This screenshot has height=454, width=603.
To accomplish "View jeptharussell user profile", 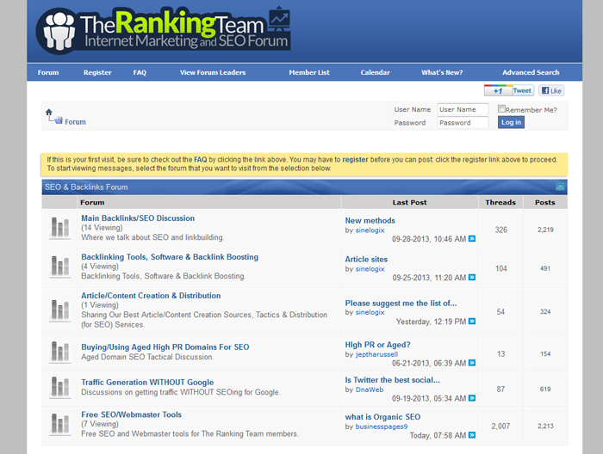I will pos(376,354).
